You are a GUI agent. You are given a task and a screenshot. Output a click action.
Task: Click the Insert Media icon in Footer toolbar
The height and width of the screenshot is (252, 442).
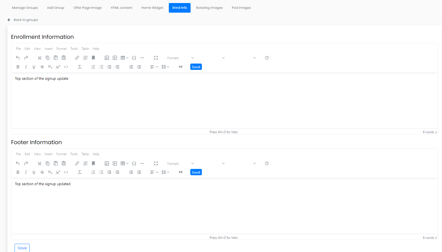(115, 163)
